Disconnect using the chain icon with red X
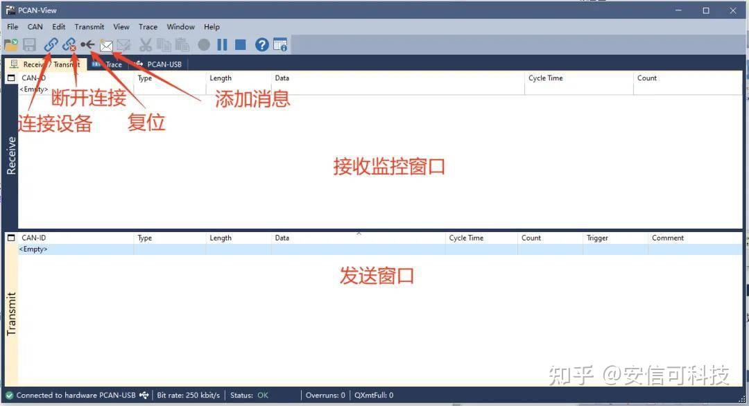Viewport: 749px width, 406px height. [x=69, y=45]
